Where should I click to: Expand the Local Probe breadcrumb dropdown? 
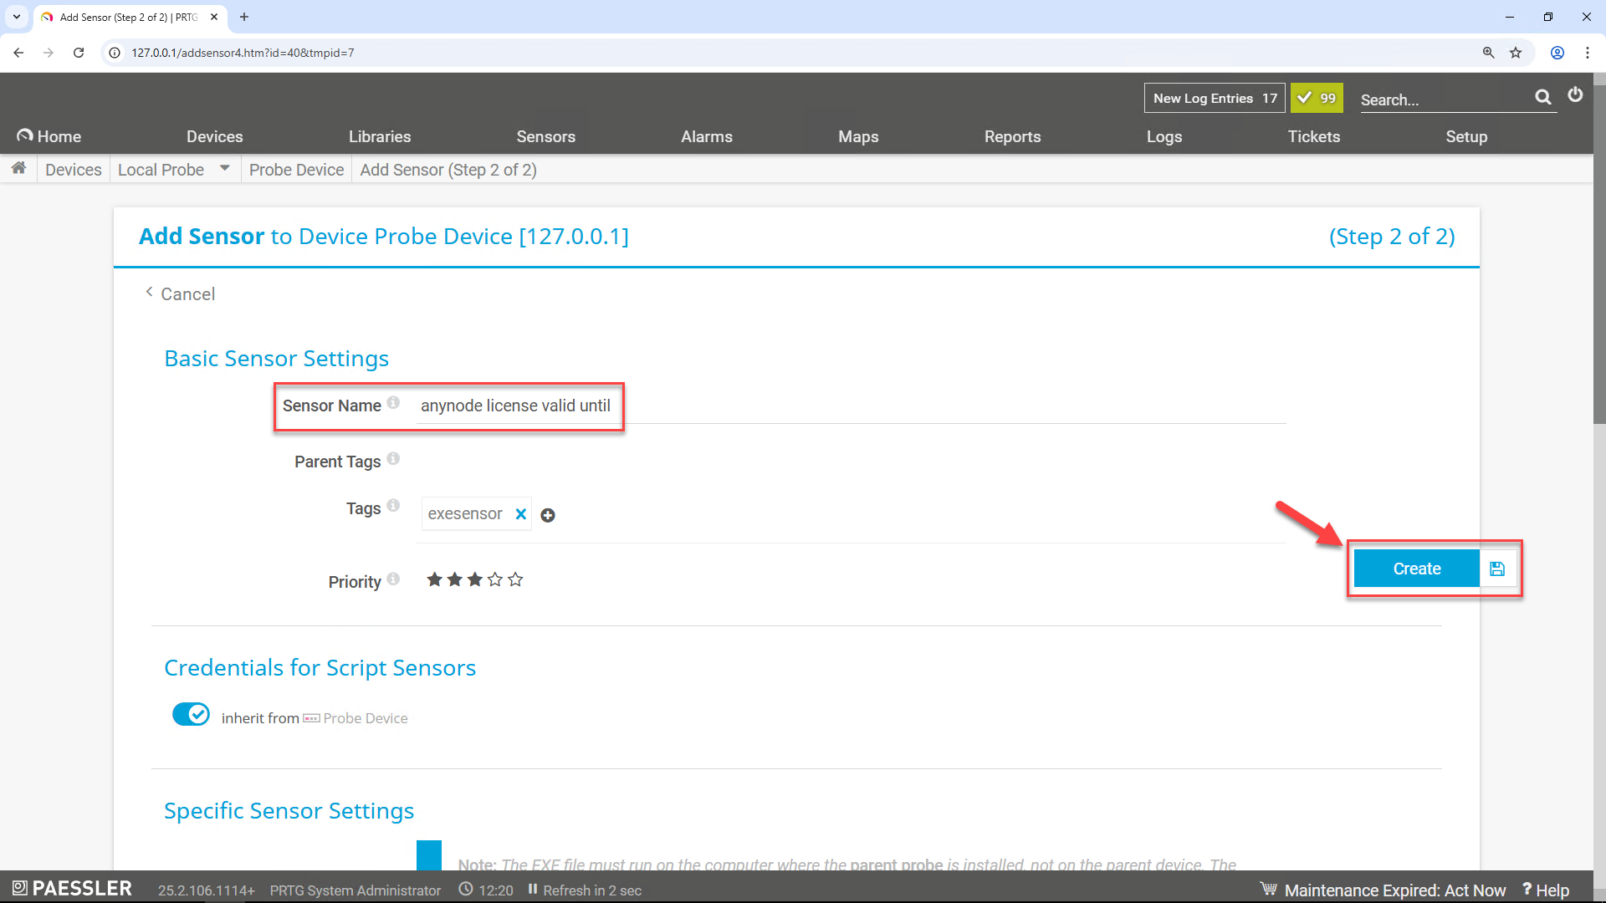point(223,168)
